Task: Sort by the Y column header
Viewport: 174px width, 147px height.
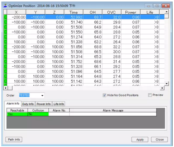Action: 35,12
